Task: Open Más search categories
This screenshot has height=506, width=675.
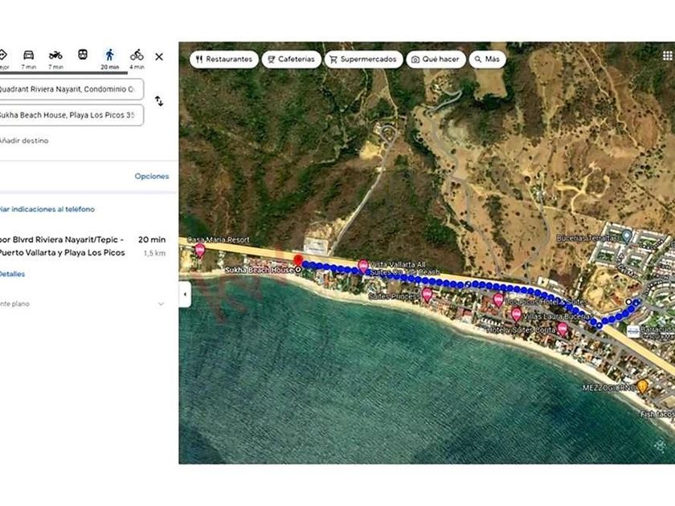Action: [x=487, y=59]
